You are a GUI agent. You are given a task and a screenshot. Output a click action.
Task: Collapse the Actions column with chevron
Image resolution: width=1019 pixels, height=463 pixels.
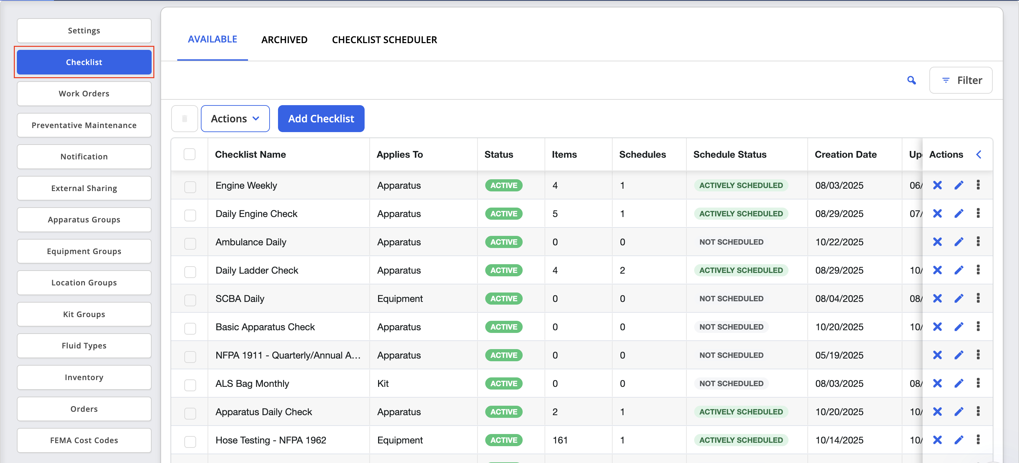[x=979, y=155]
